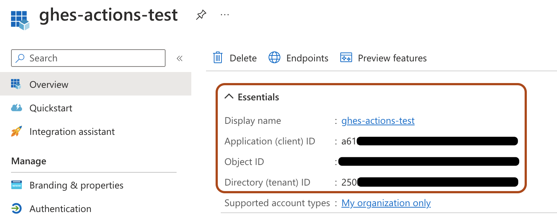
Task: Click the Authentication arrow icon
Action: coord(16,209)
